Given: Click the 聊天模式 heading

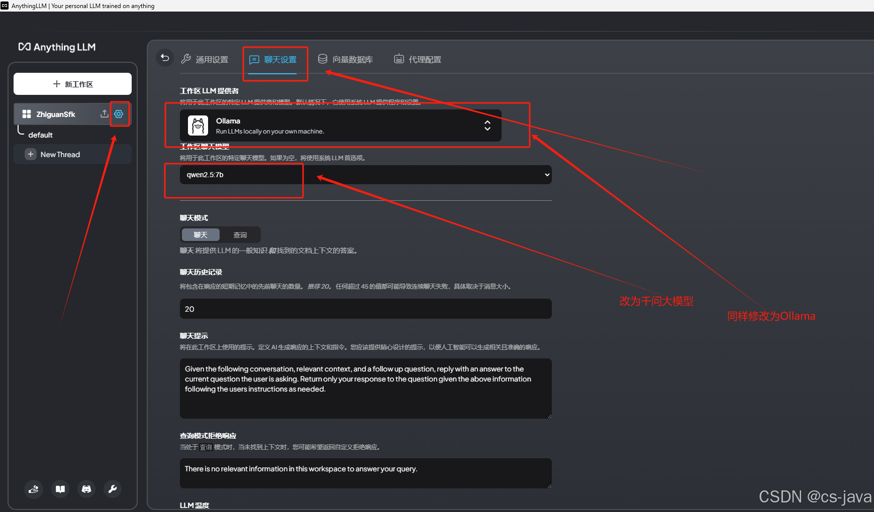Looking at the screenshot, I should coord(194,218).
